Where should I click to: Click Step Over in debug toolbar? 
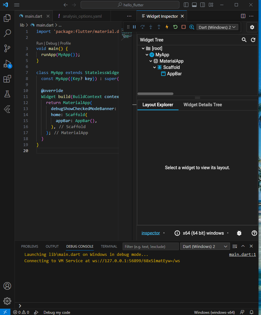(x=143, y=27)
